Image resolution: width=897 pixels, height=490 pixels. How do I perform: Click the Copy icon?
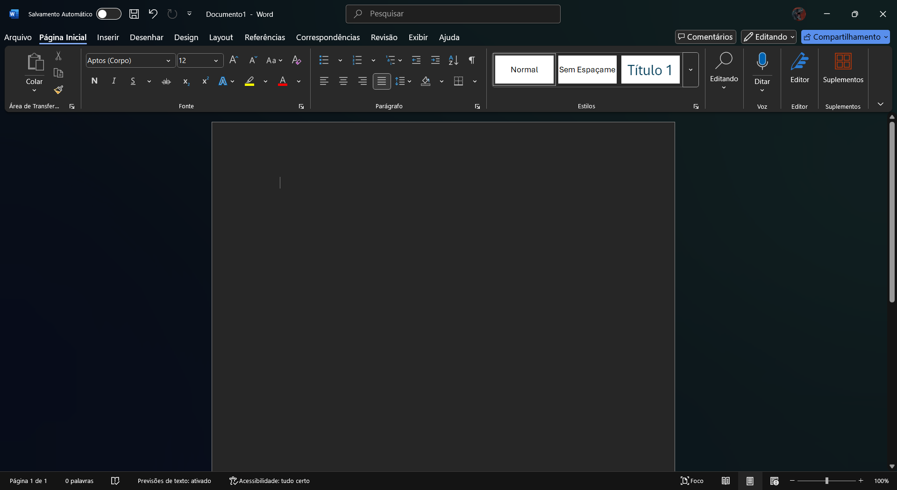point(58,73)
